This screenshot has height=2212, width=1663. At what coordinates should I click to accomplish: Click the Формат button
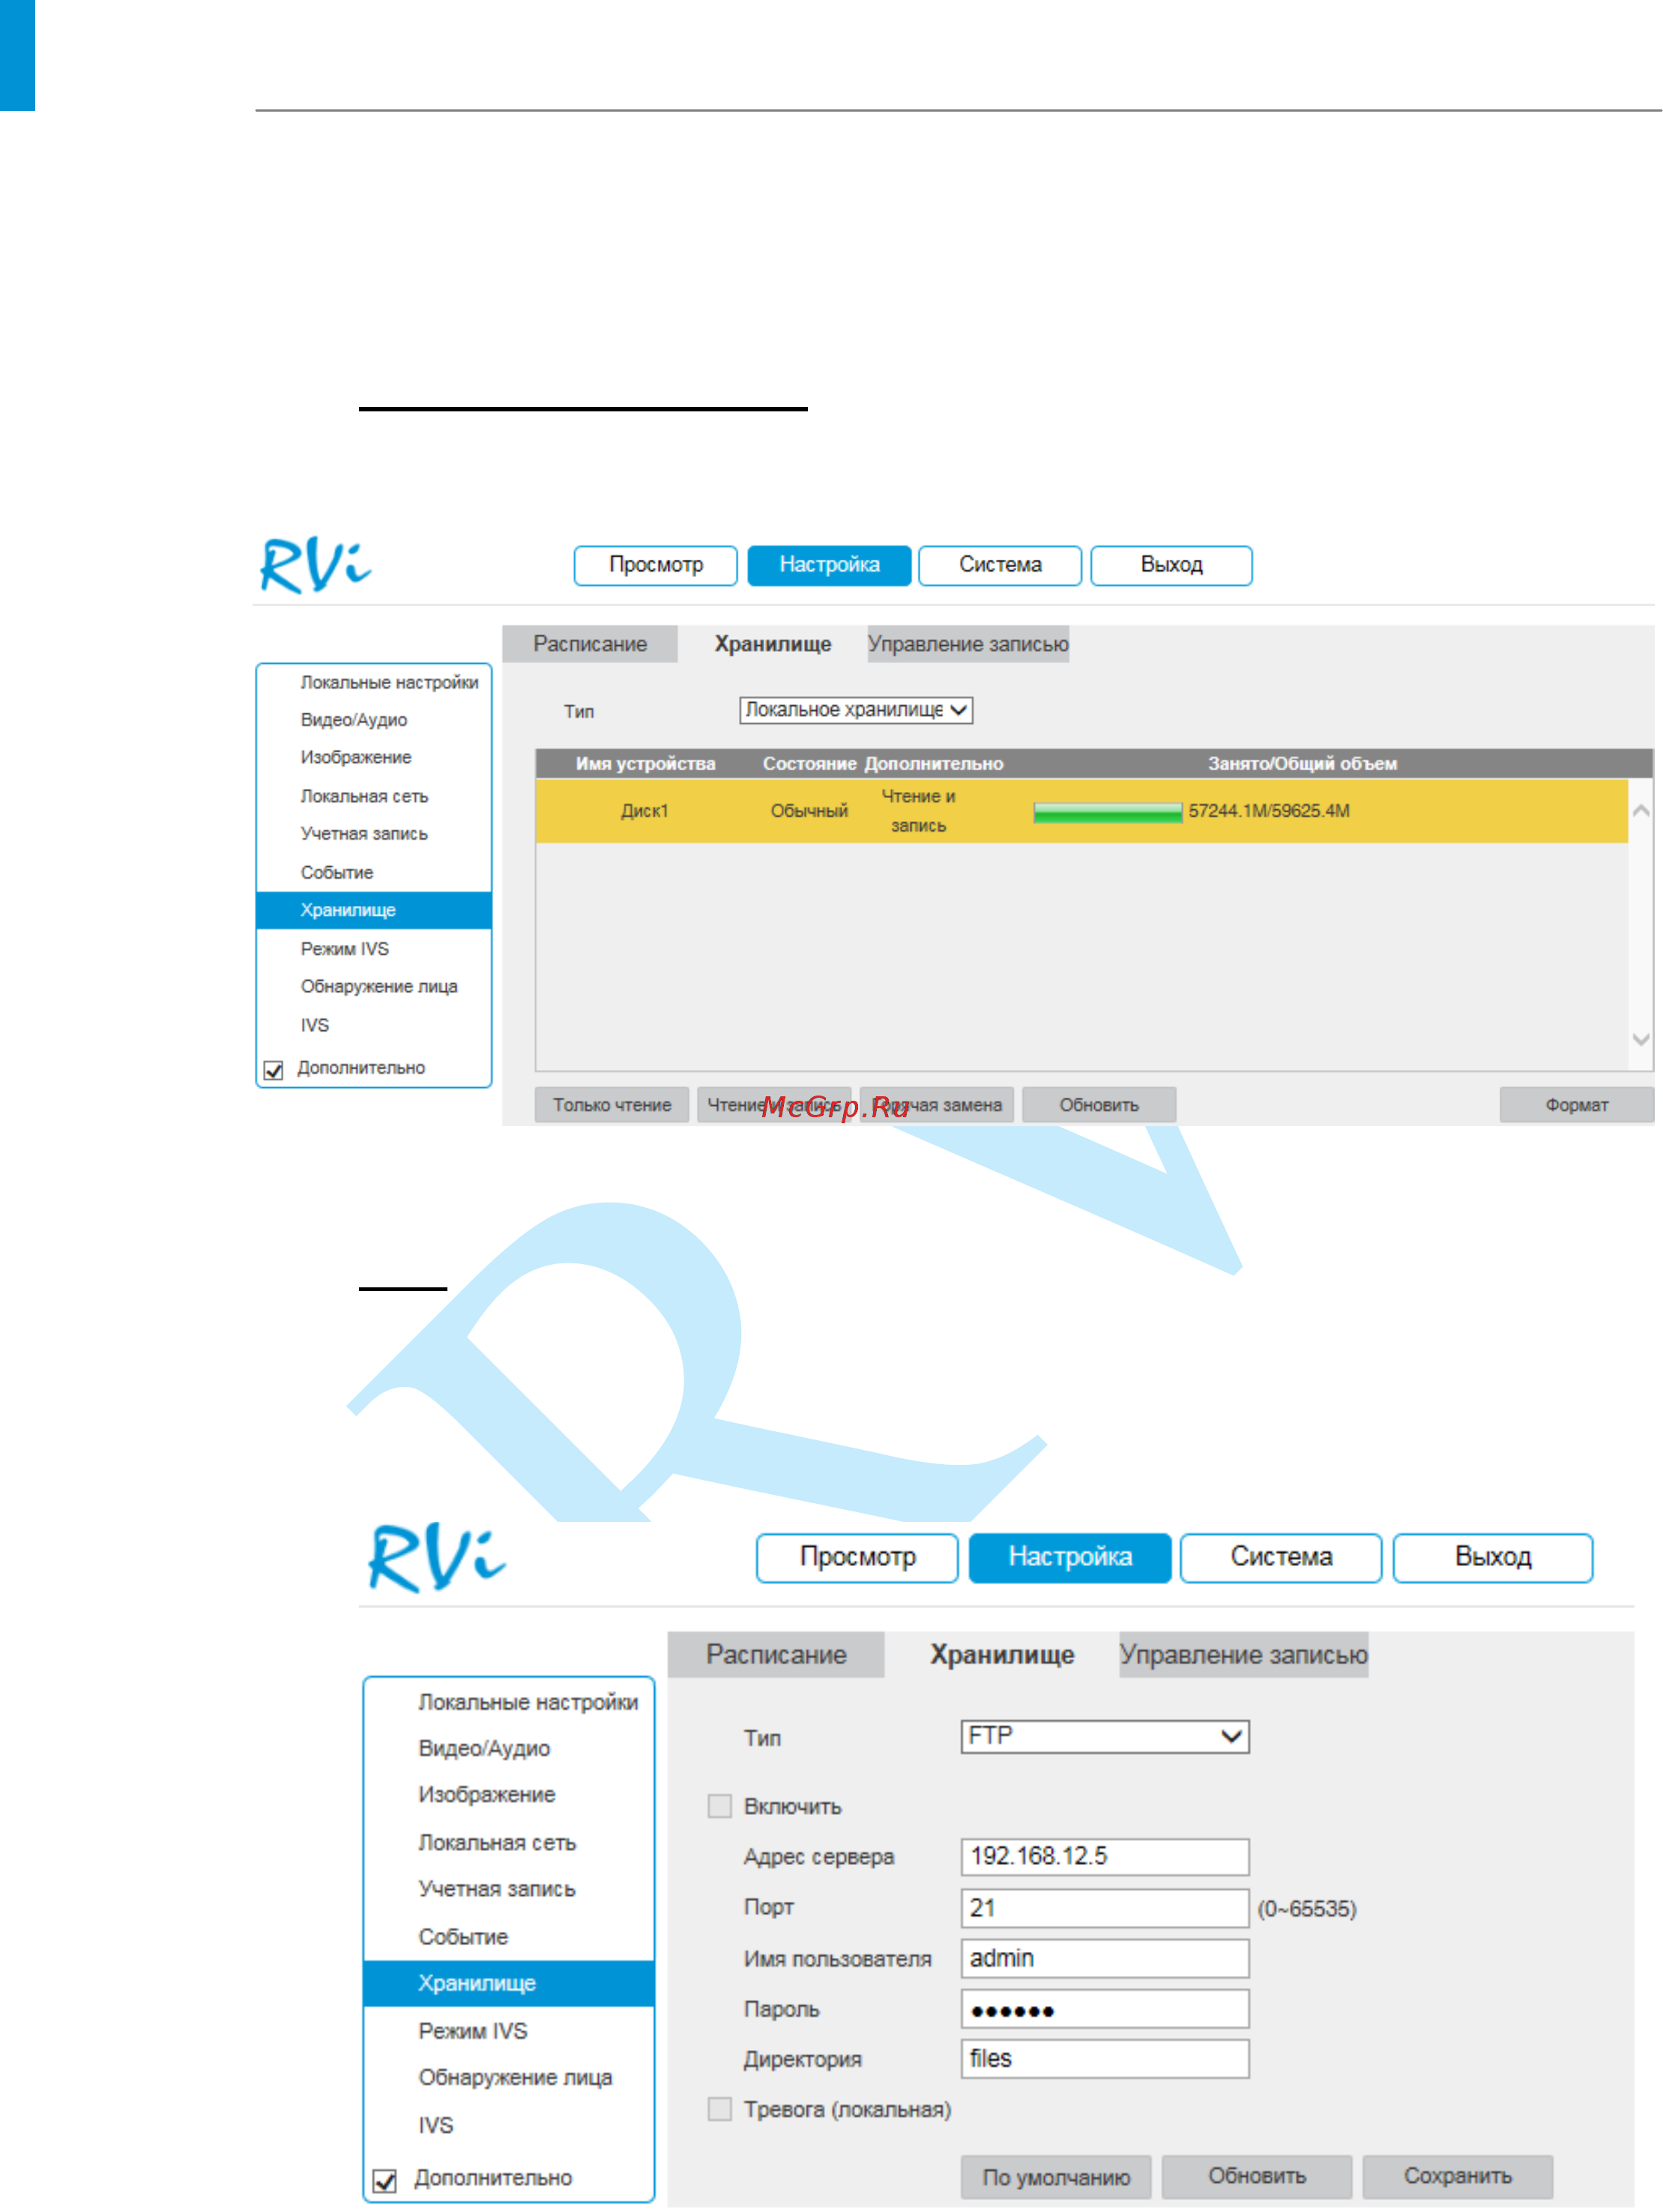(x=1577, y=1106)
